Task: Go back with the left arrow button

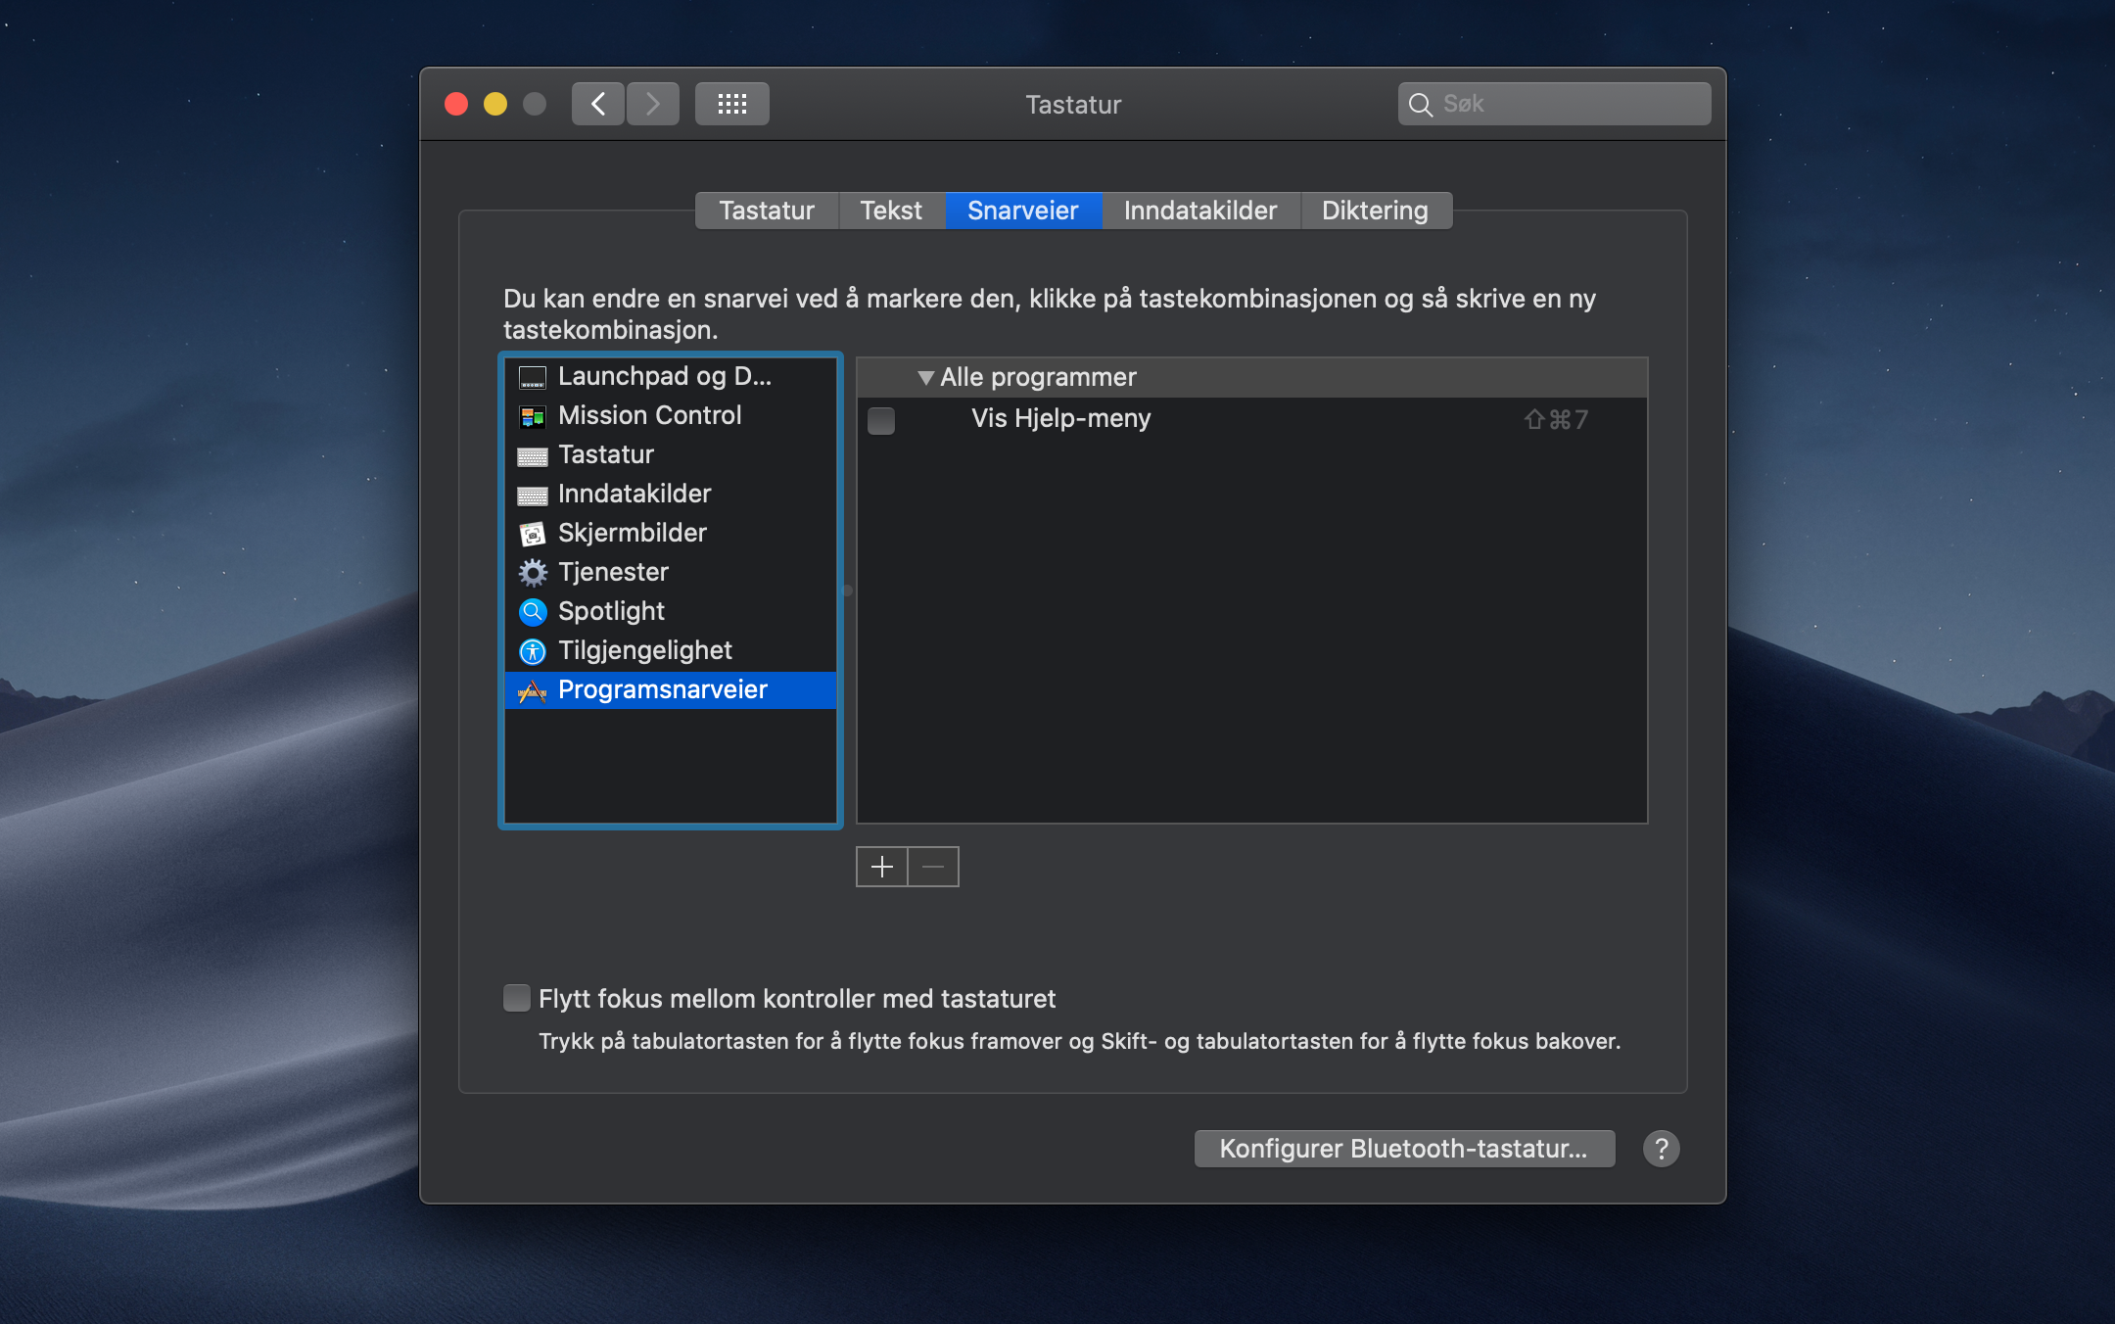Action: tap(597, 104)
